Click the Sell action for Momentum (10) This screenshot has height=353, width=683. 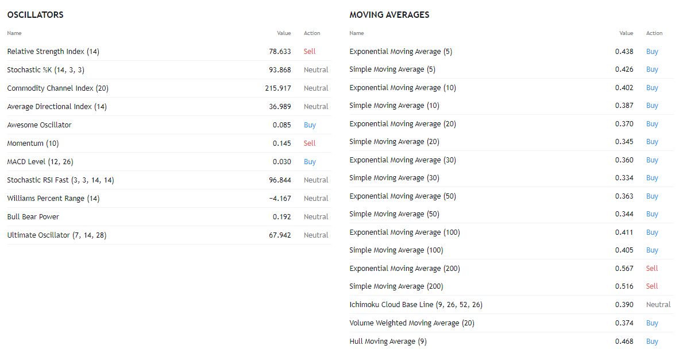coord(310,143)
